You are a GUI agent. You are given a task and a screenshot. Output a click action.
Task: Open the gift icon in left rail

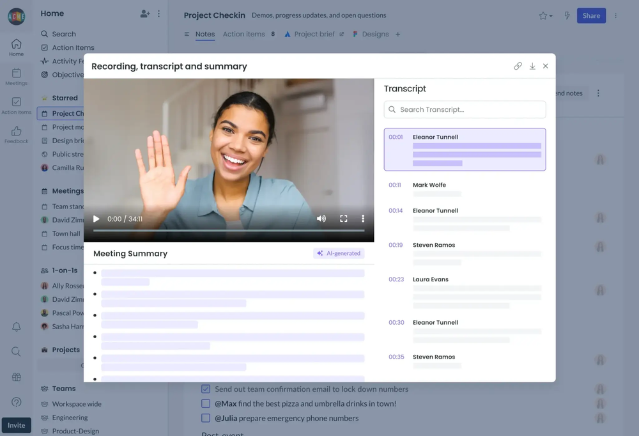[17, 377]
